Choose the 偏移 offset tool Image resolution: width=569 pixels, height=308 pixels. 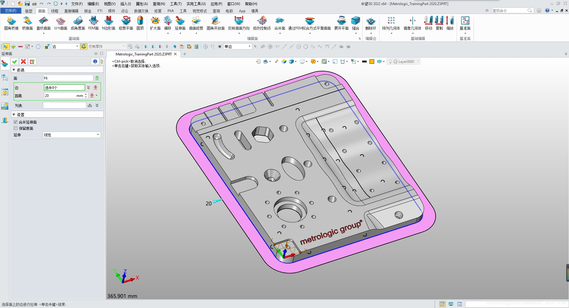pos(168,23)
